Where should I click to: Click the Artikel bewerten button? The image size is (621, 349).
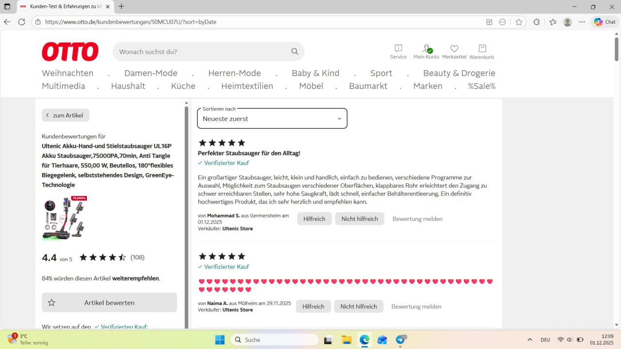point(109,302)
